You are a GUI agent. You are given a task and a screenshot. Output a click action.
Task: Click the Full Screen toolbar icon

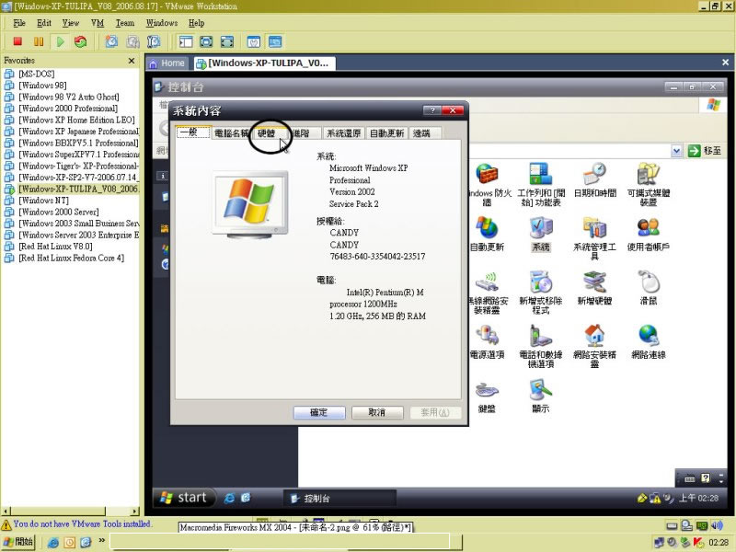(x=206, y=41)
